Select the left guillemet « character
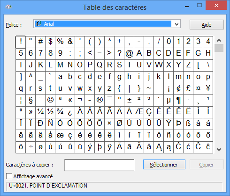Viewport: 230px width, 196px height. (x=70, y=101)
